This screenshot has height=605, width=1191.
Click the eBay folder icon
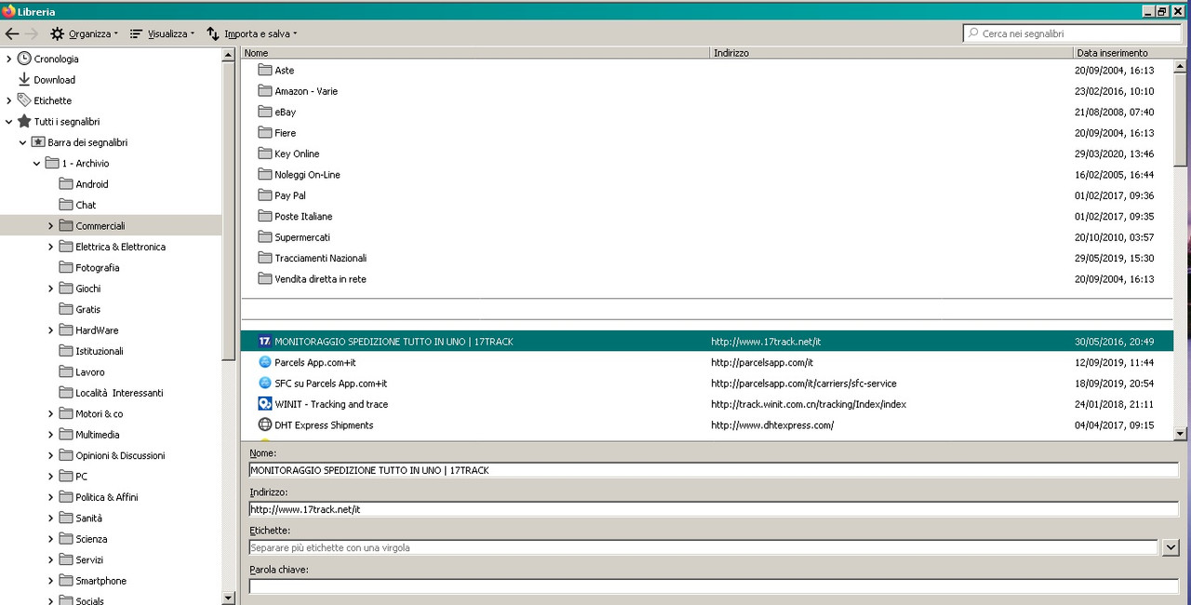265,112
